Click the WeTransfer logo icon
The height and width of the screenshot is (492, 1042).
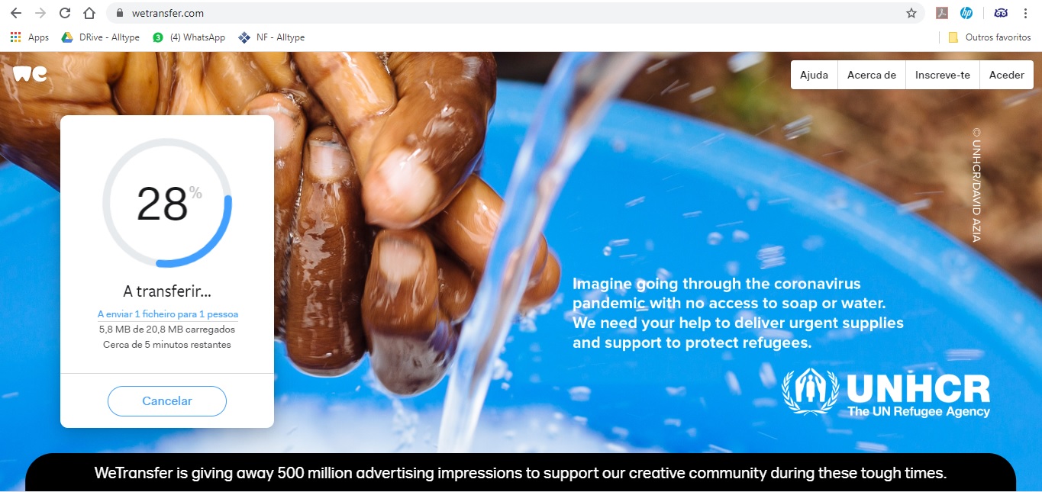tap(30, 74)
